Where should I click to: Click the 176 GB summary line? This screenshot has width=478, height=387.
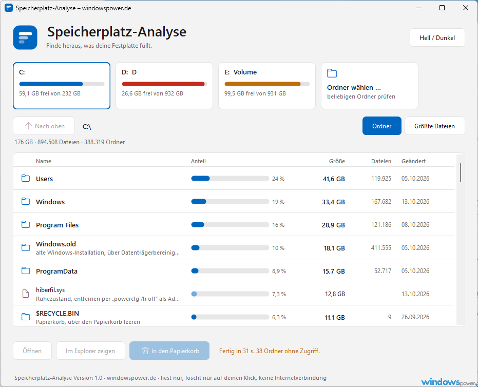click(x=69, y=142)
